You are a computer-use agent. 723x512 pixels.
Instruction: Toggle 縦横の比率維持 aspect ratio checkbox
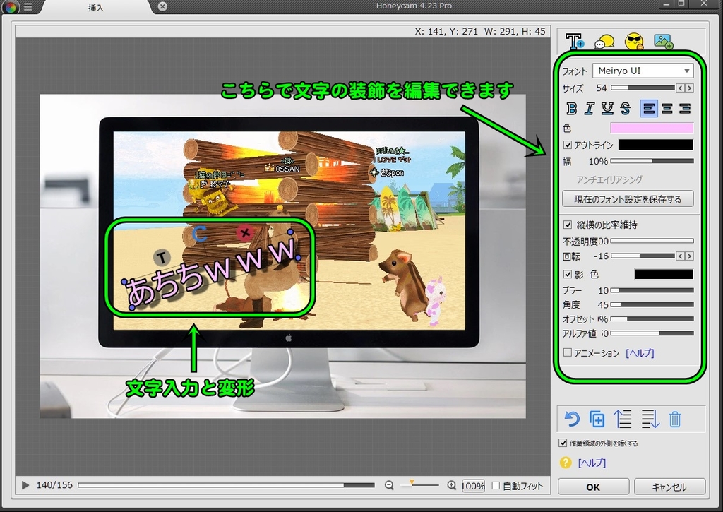[568, 225]
